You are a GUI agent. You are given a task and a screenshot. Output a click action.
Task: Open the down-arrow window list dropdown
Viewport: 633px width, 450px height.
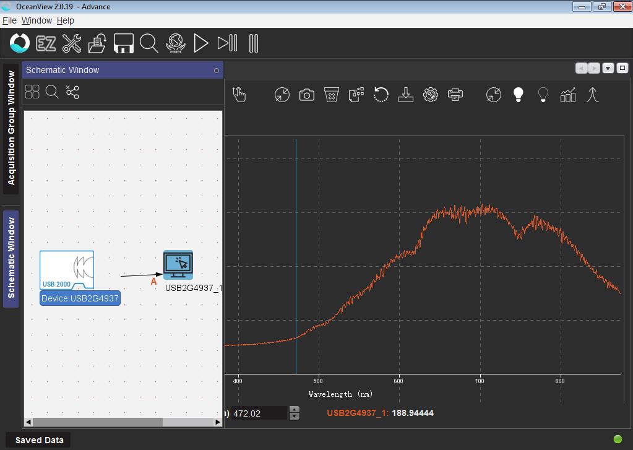pyautogui.click(x=608, y=68)
